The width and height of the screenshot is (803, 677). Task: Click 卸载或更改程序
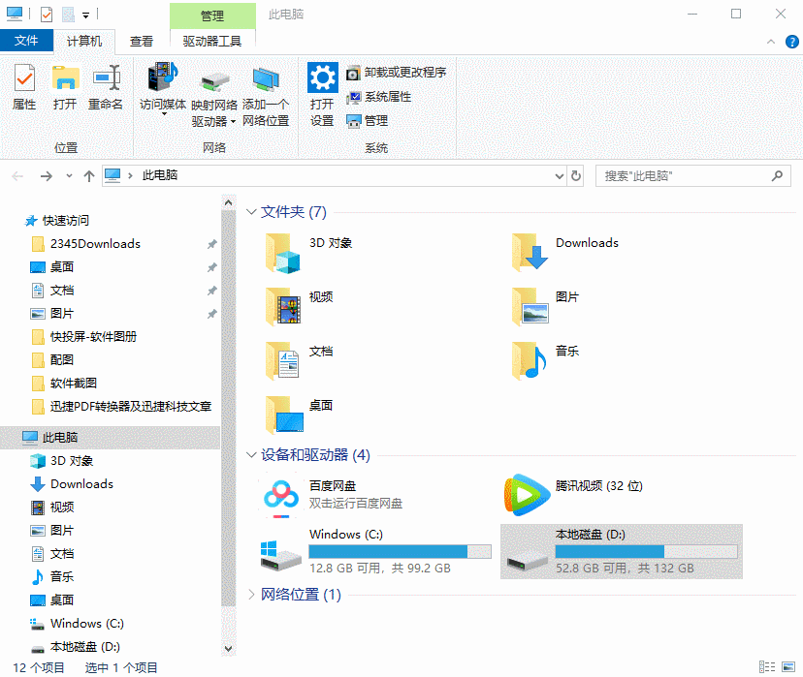[397, 73]
